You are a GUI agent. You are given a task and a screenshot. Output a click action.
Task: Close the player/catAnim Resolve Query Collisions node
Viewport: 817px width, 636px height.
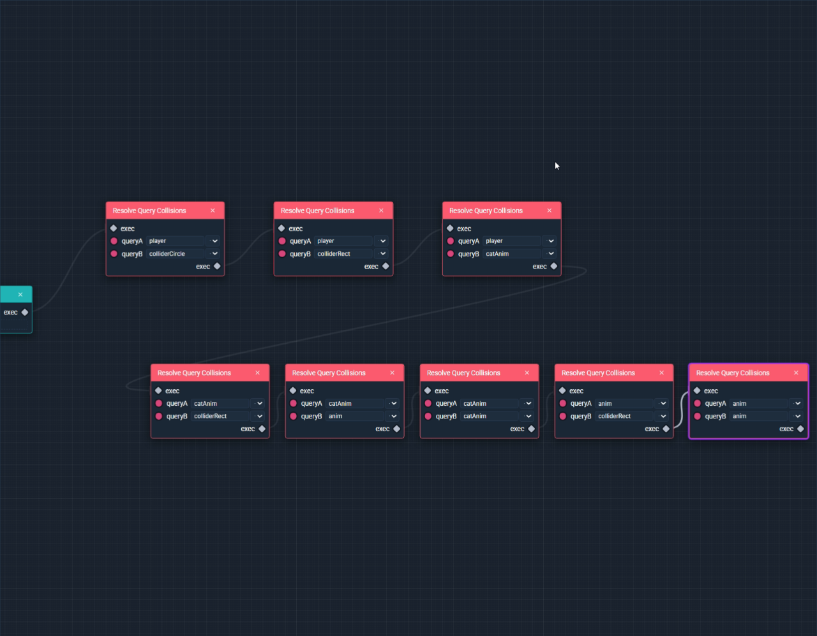[x=549, y=211]
